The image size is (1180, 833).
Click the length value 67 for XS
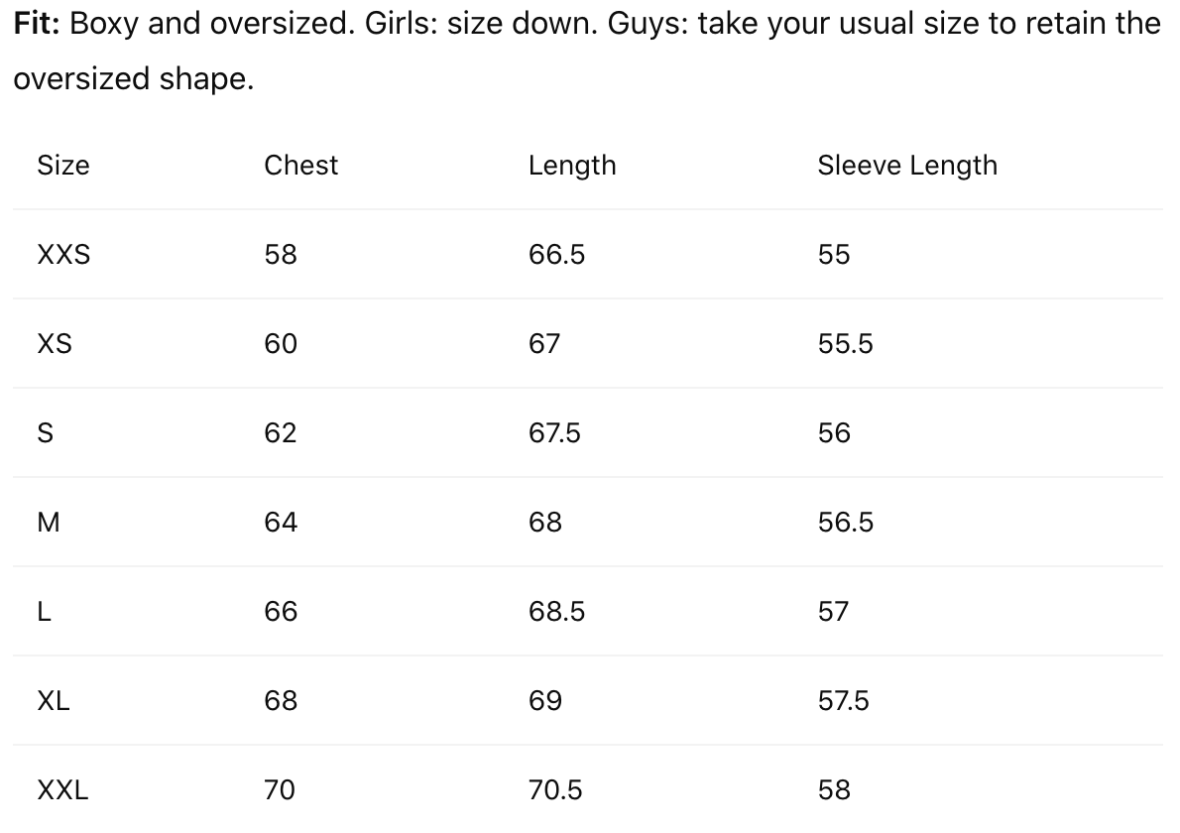point(544,344)
